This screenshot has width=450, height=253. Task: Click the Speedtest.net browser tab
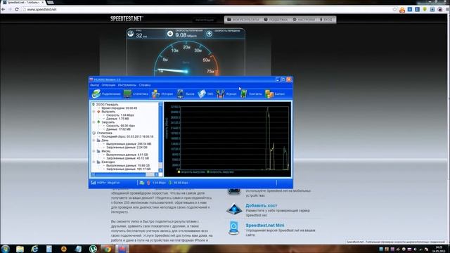pos(23,2)
